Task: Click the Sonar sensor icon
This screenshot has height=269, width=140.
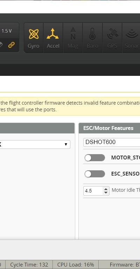Action: 132,34
